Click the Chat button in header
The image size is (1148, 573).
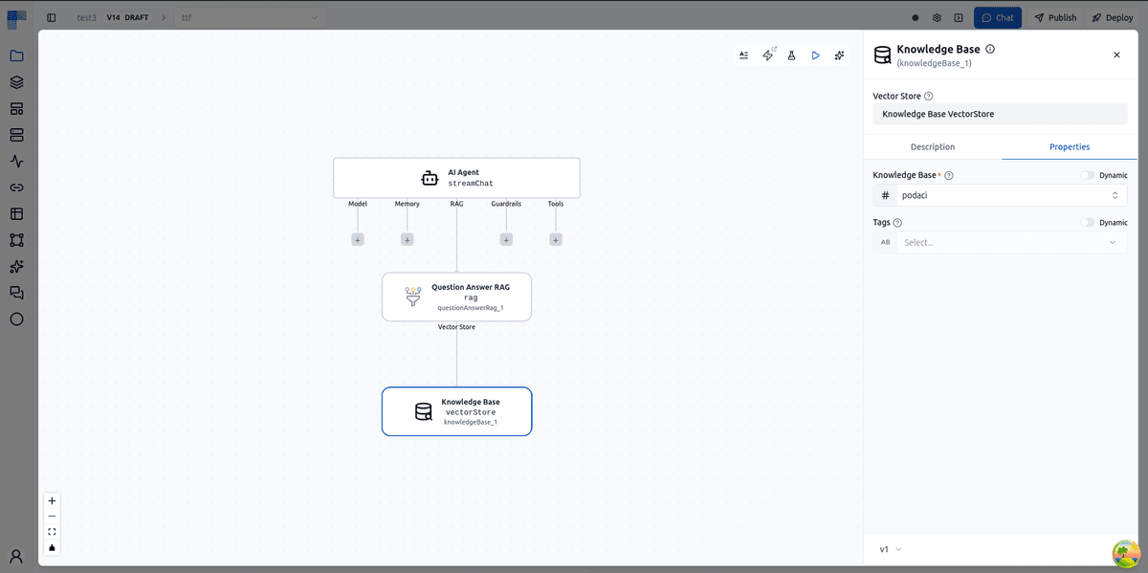click(x=998, y=18)
